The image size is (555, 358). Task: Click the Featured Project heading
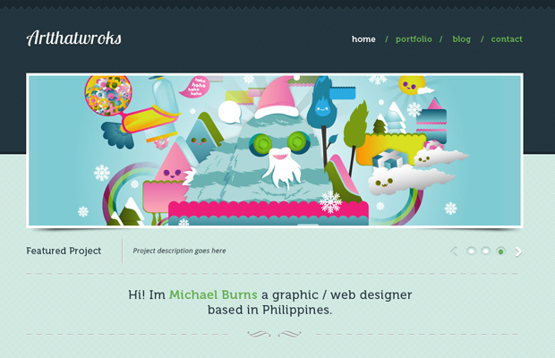tap(64, 251)
